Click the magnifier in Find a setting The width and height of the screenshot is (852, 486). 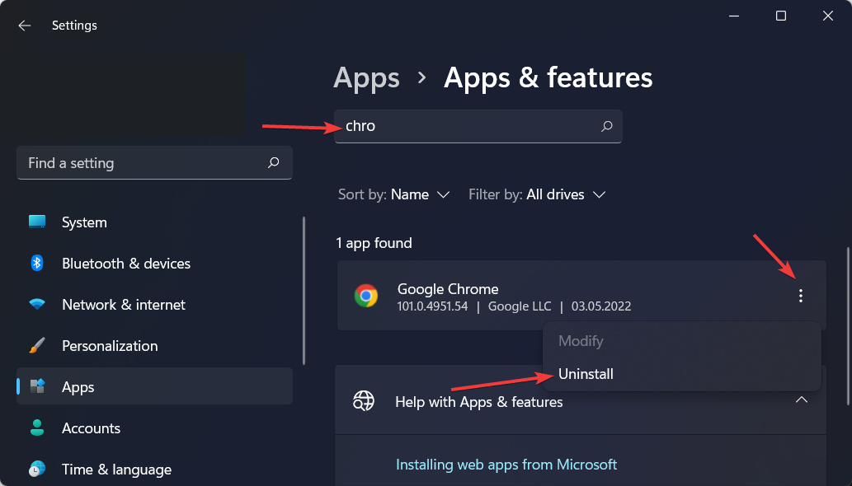(274, 163)
